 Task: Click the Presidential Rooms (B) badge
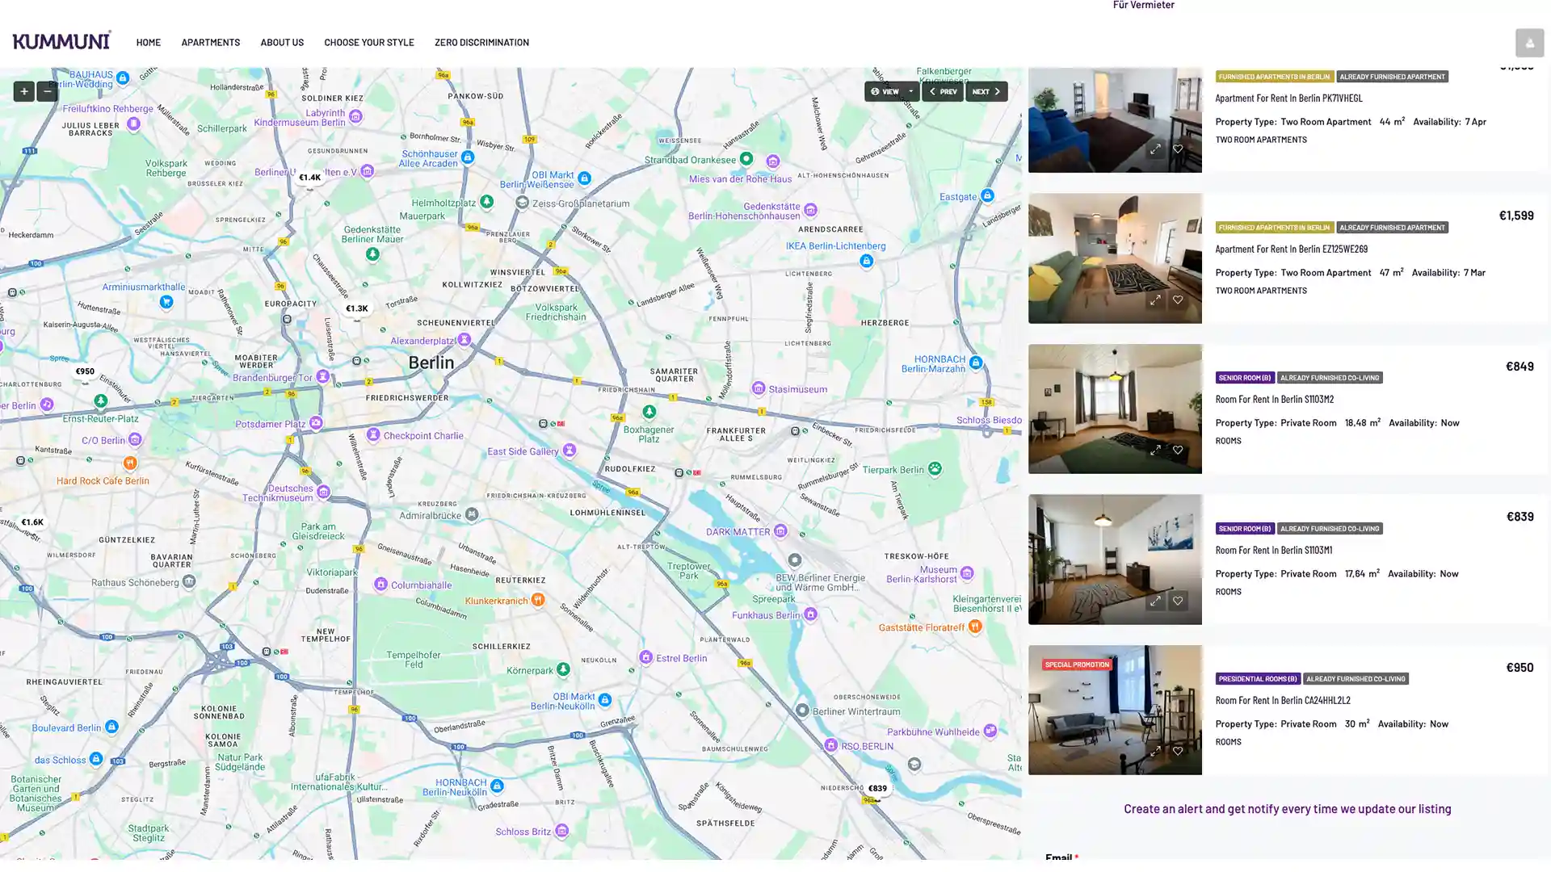1257,679
